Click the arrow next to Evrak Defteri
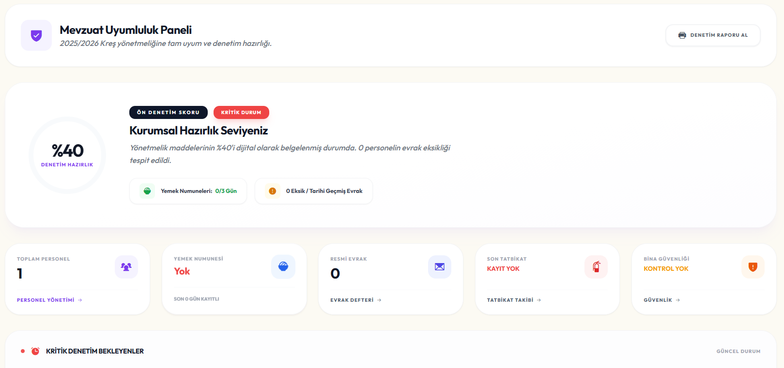Image resolution: width=784 pixels, height=368 pixels. click(379, 300)
